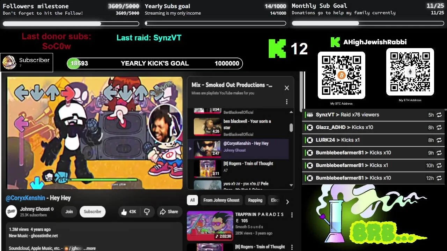Click the Followers milestone progress bar

(71, 24)
